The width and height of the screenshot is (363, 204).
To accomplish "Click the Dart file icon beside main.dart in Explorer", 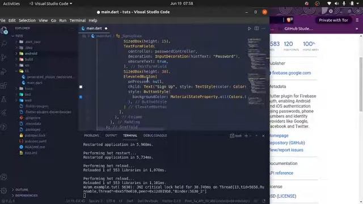I will [x=23, y=83].
